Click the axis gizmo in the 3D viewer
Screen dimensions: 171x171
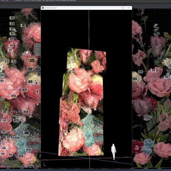coord(44,165)
